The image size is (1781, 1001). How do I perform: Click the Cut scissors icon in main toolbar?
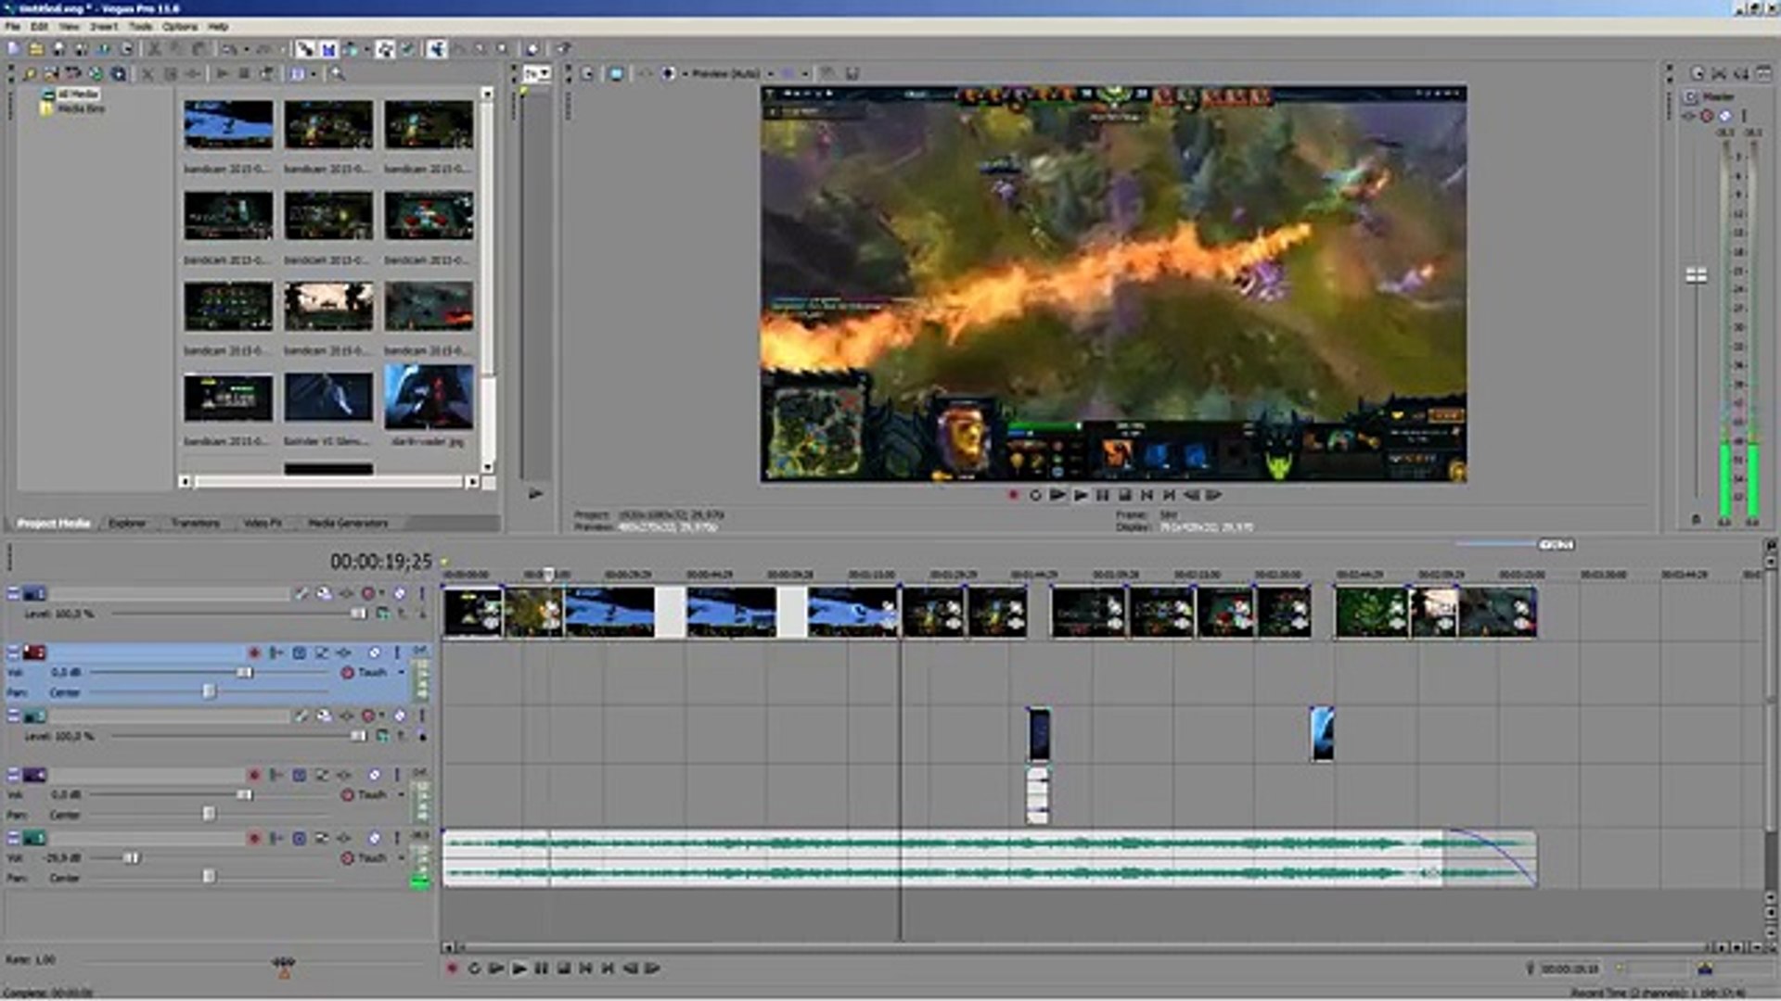tap(155, 49)
